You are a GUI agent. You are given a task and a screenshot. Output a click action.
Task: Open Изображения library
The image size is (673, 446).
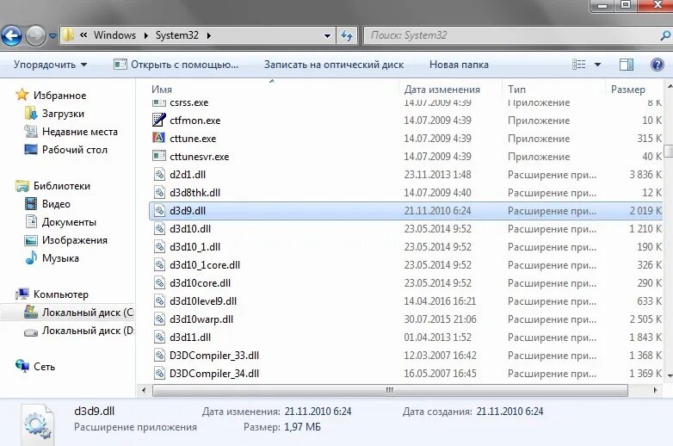74,240
